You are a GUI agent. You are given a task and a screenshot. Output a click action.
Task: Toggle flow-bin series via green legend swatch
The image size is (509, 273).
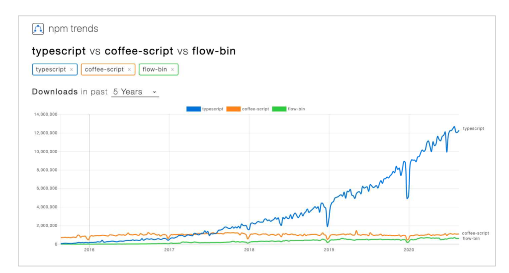[279, 109]
